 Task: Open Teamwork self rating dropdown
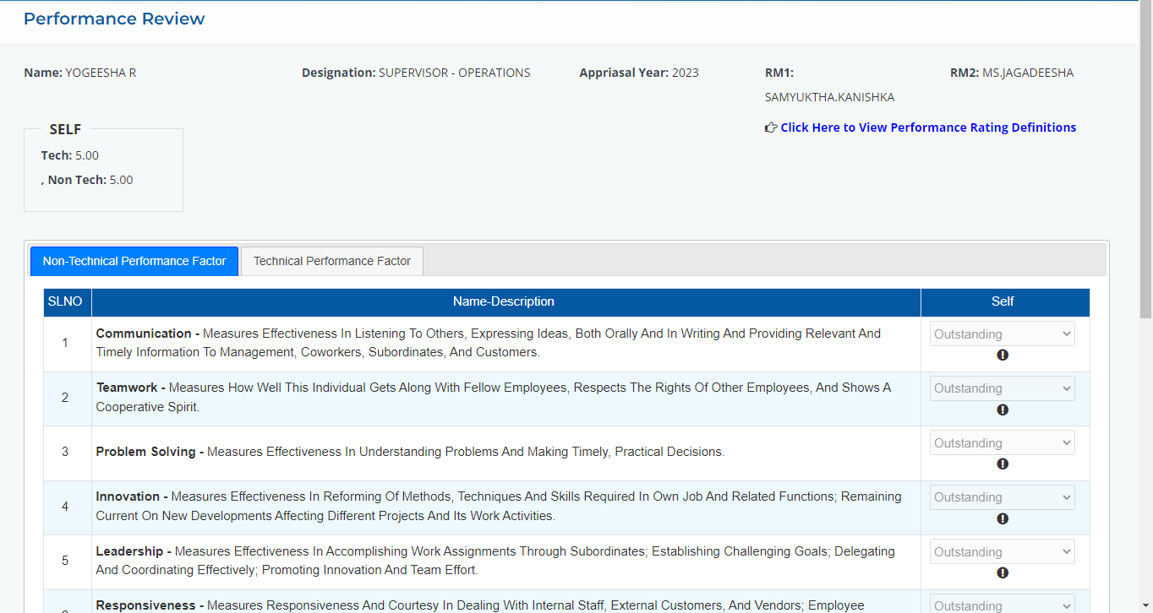coord(1002,388)
